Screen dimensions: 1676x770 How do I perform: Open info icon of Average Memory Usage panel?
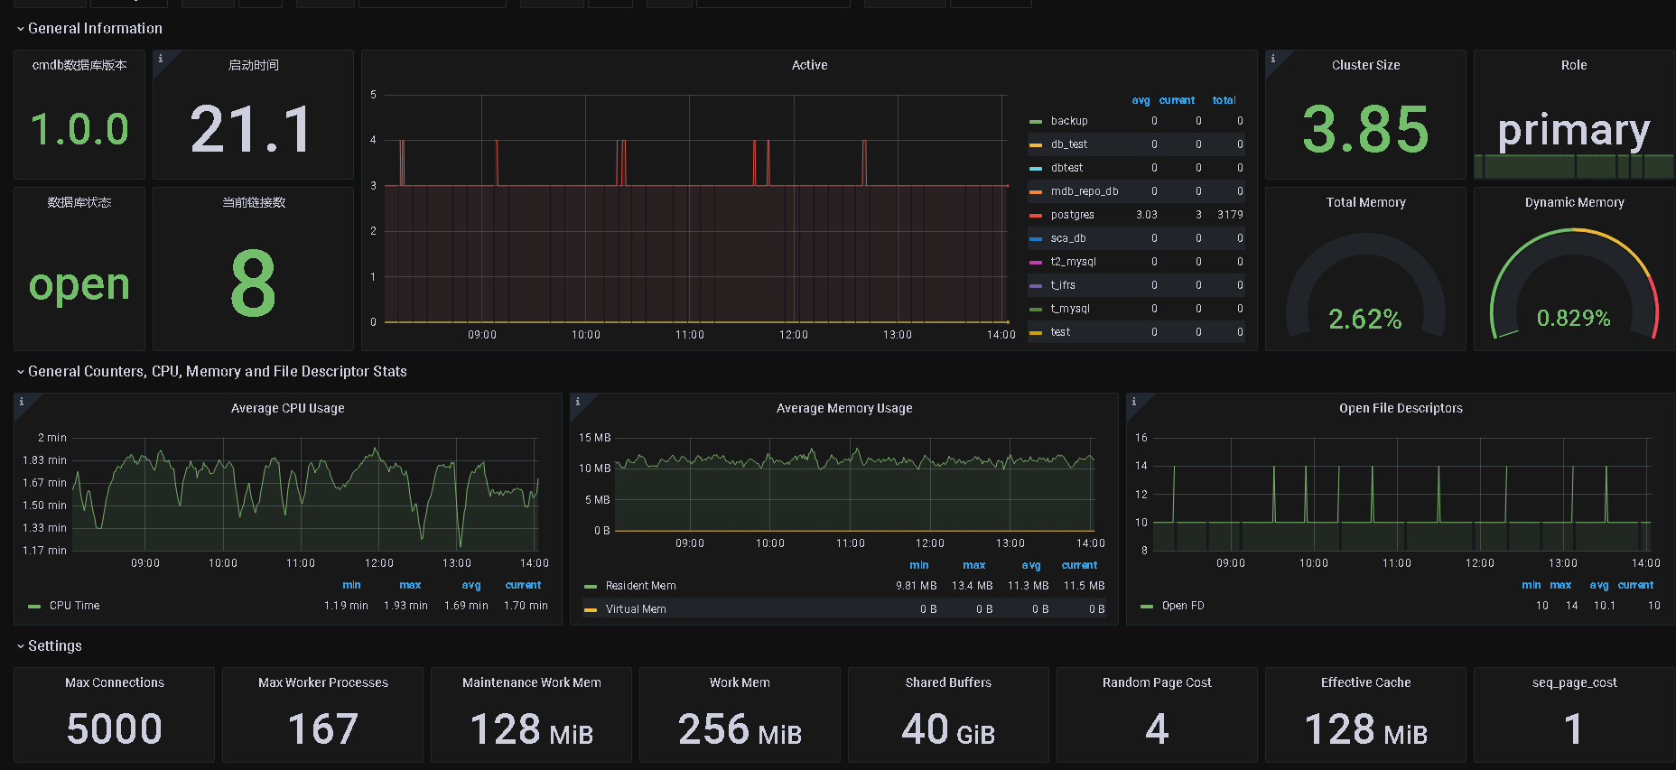click(x=578, y=402)
